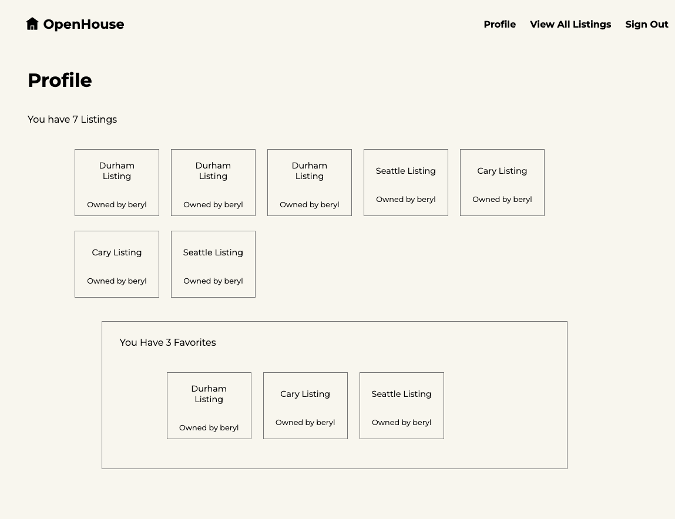
Task: Select the Cary Listing in the second row
Action: [116, 264]
